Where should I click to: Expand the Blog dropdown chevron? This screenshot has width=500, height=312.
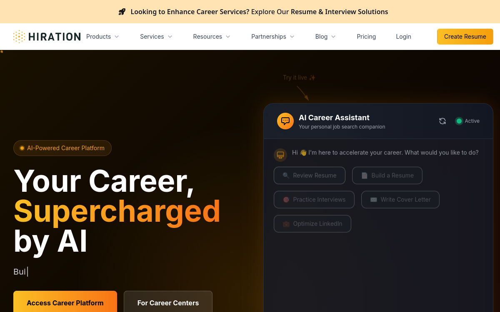[x=333, y=37]
